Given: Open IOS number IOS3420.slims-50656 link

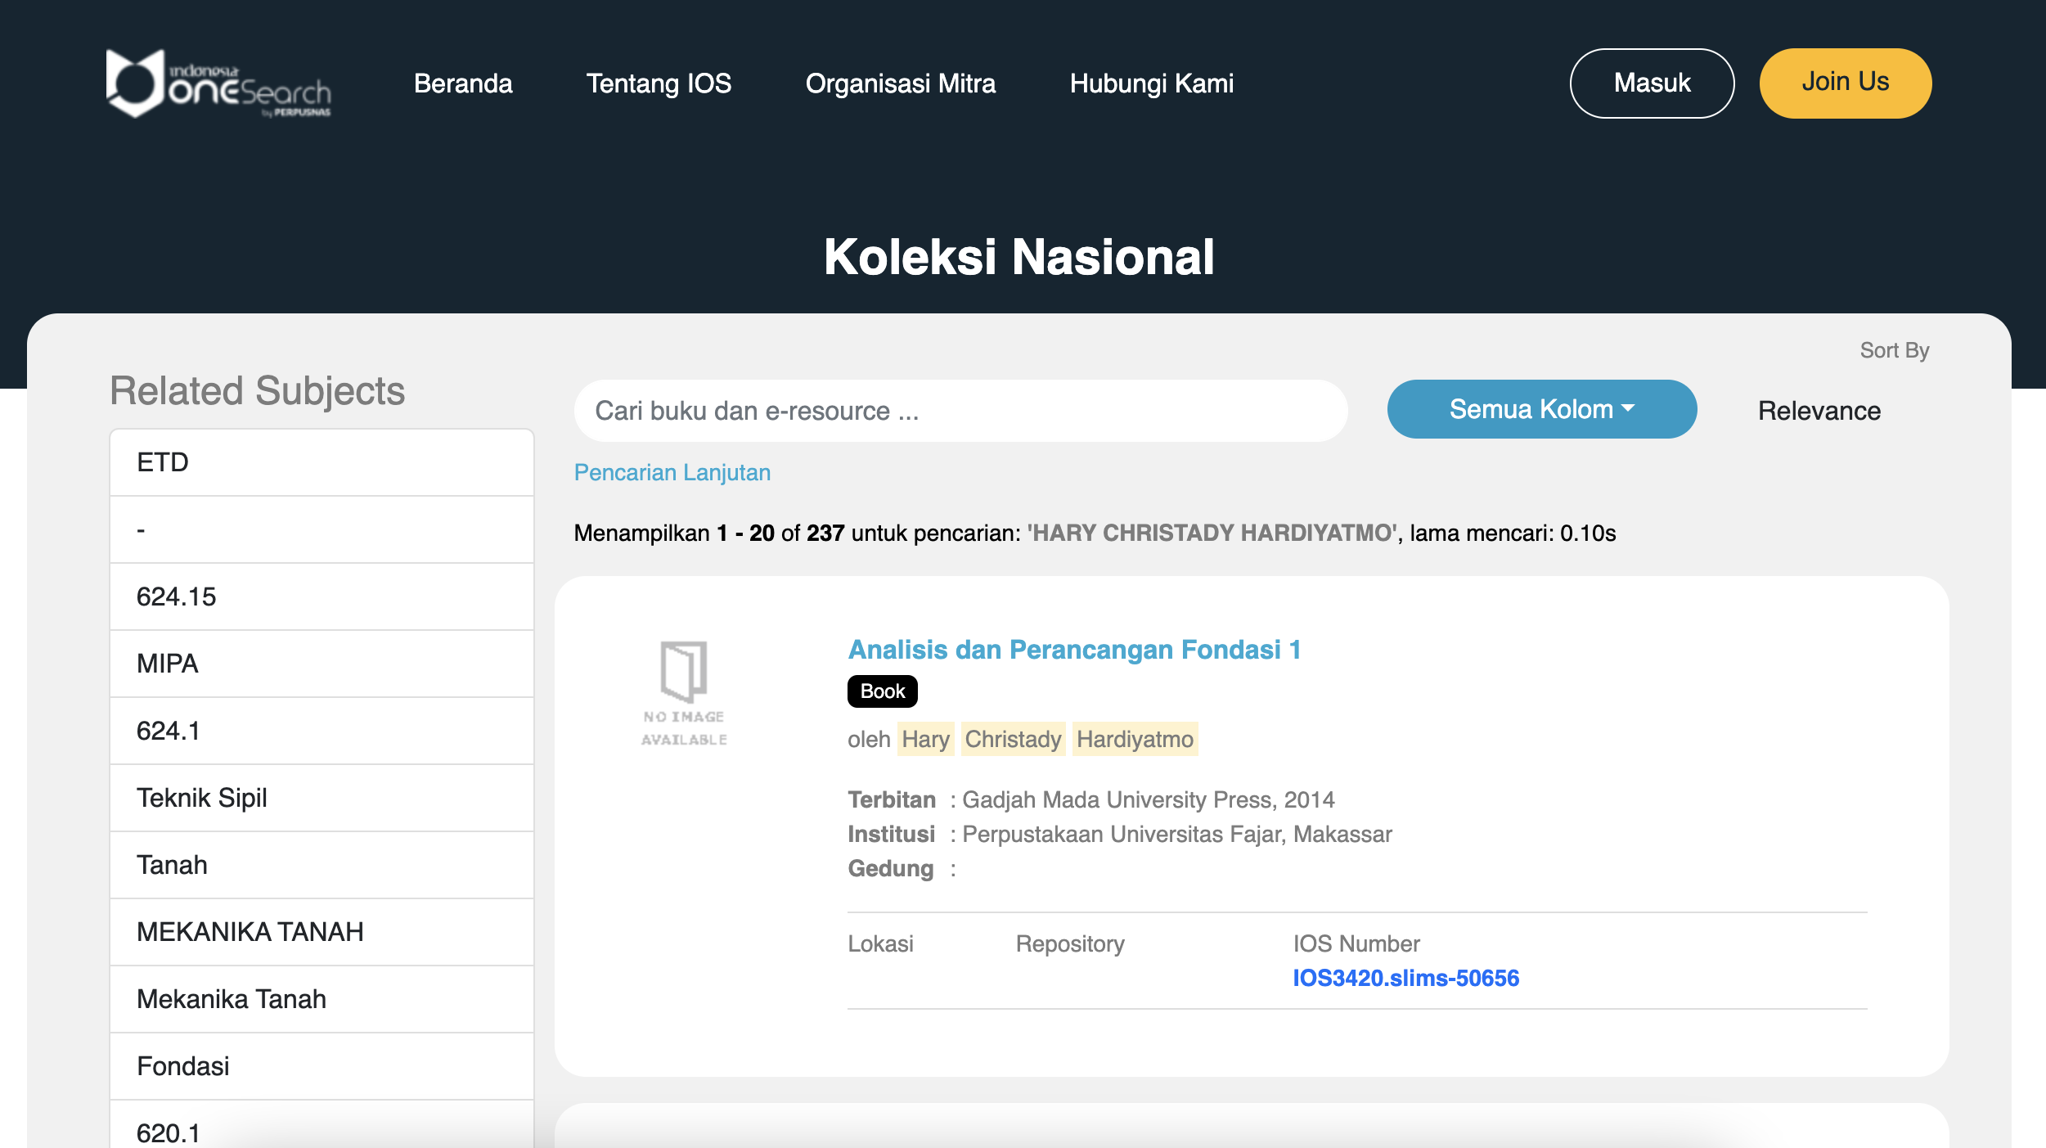Looking at the screenshot, I should coord(1405,978).
